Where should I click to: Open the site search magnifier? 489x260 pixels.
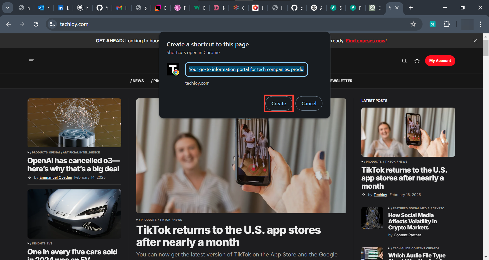coord(404,61)
